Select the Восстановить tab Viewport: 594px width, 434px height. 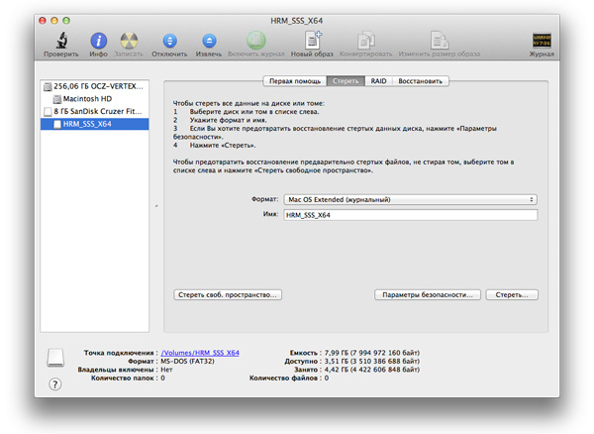click(421, 80)
